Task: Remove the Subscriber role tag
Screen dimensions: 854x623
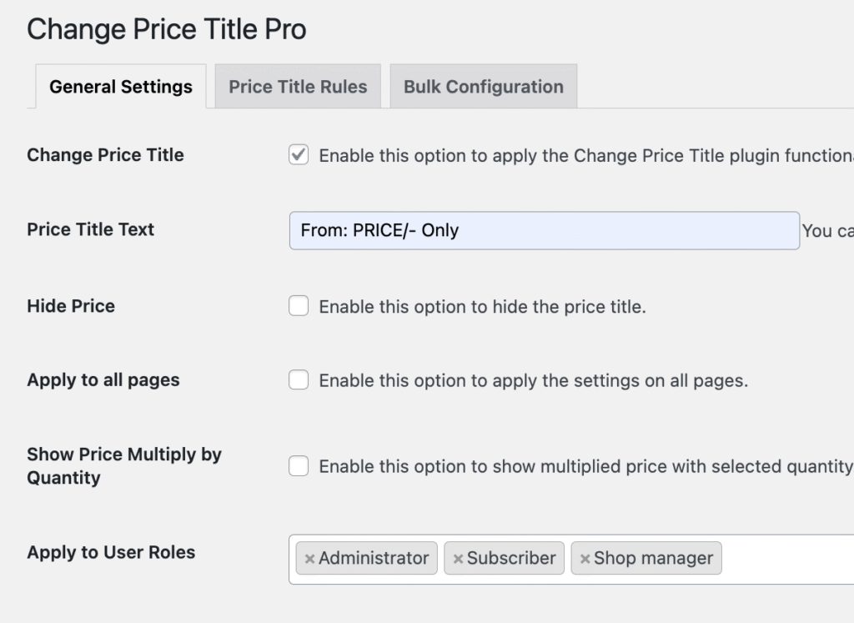Action: [x=458, y=559]
